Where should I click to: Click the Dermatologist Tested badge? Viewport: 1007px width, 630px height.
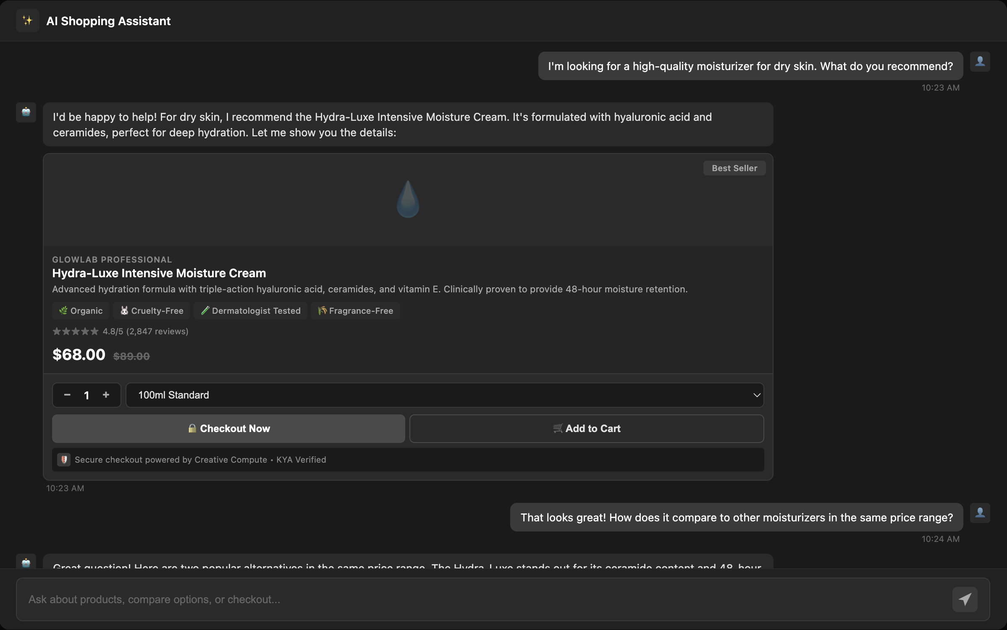tap(250, 310)
